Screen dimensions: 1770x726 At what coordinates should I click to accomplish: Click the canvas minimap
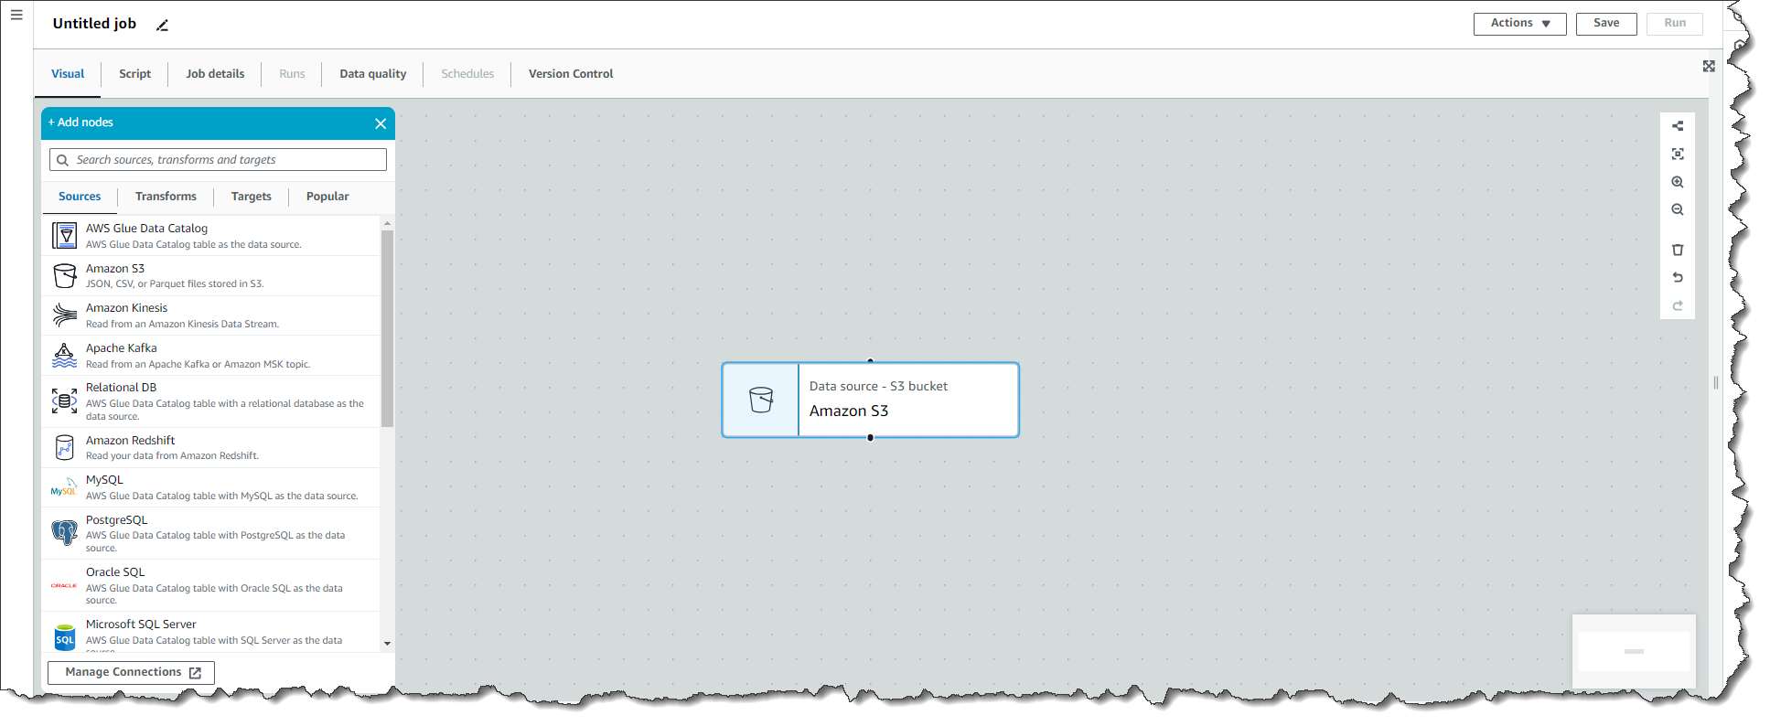point(1634,651)
